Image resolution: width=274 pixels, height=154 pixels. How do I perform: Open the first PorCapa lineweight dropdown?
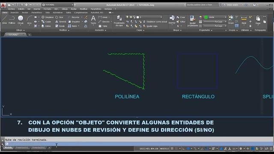[x=215, y=22]
